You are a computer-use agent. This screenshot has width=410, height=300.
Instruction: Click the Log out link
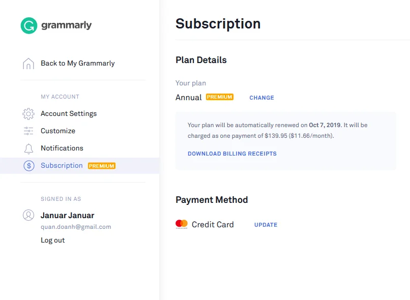click(52, 240)
